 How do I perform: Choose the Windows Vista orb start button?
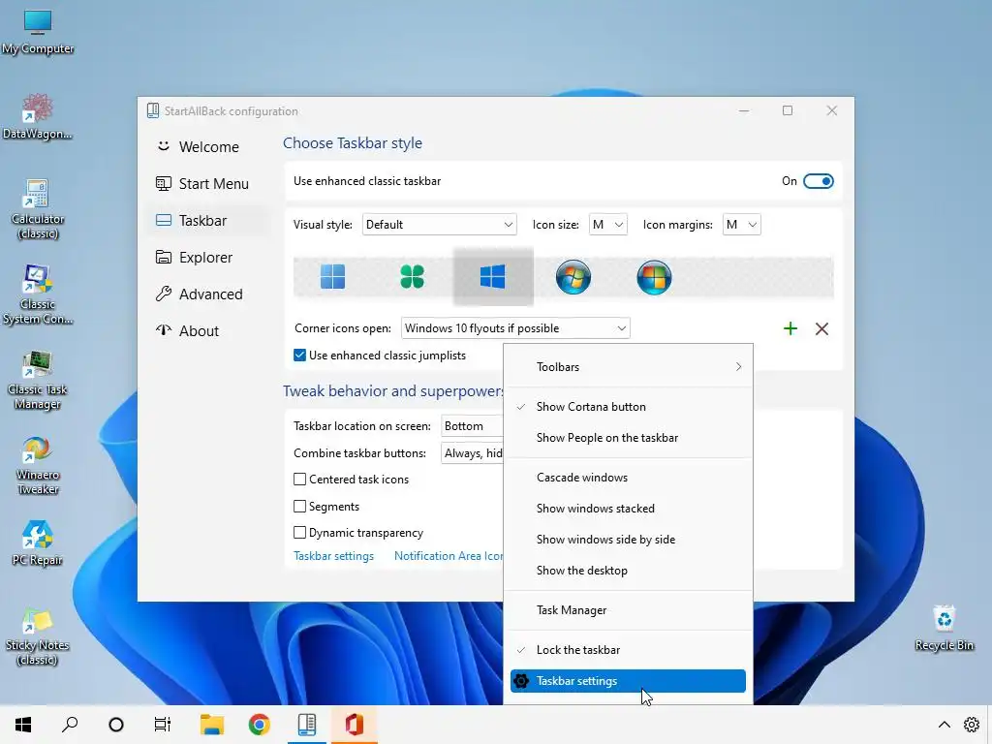654,277
